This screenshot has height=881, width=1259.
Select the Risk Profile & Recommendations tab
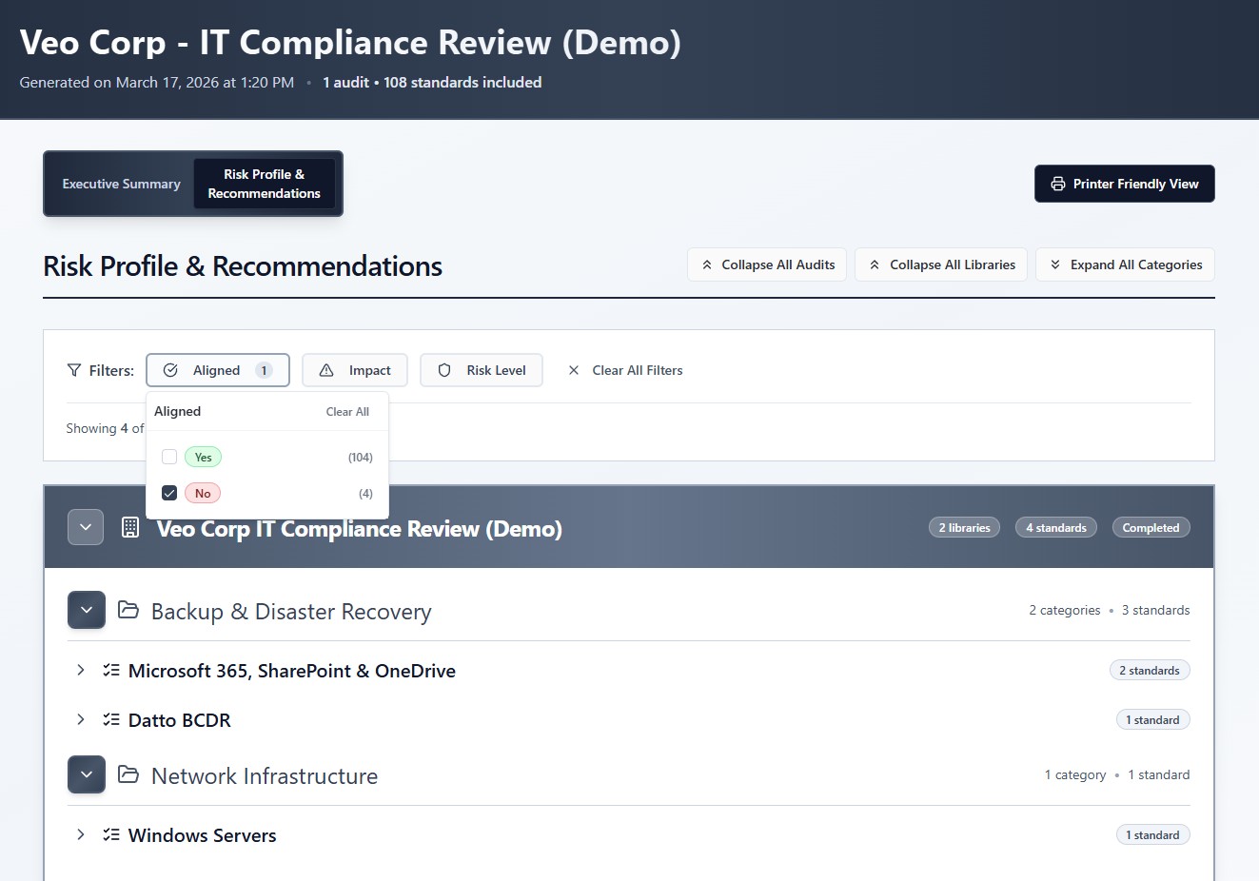tap(265, 184)
